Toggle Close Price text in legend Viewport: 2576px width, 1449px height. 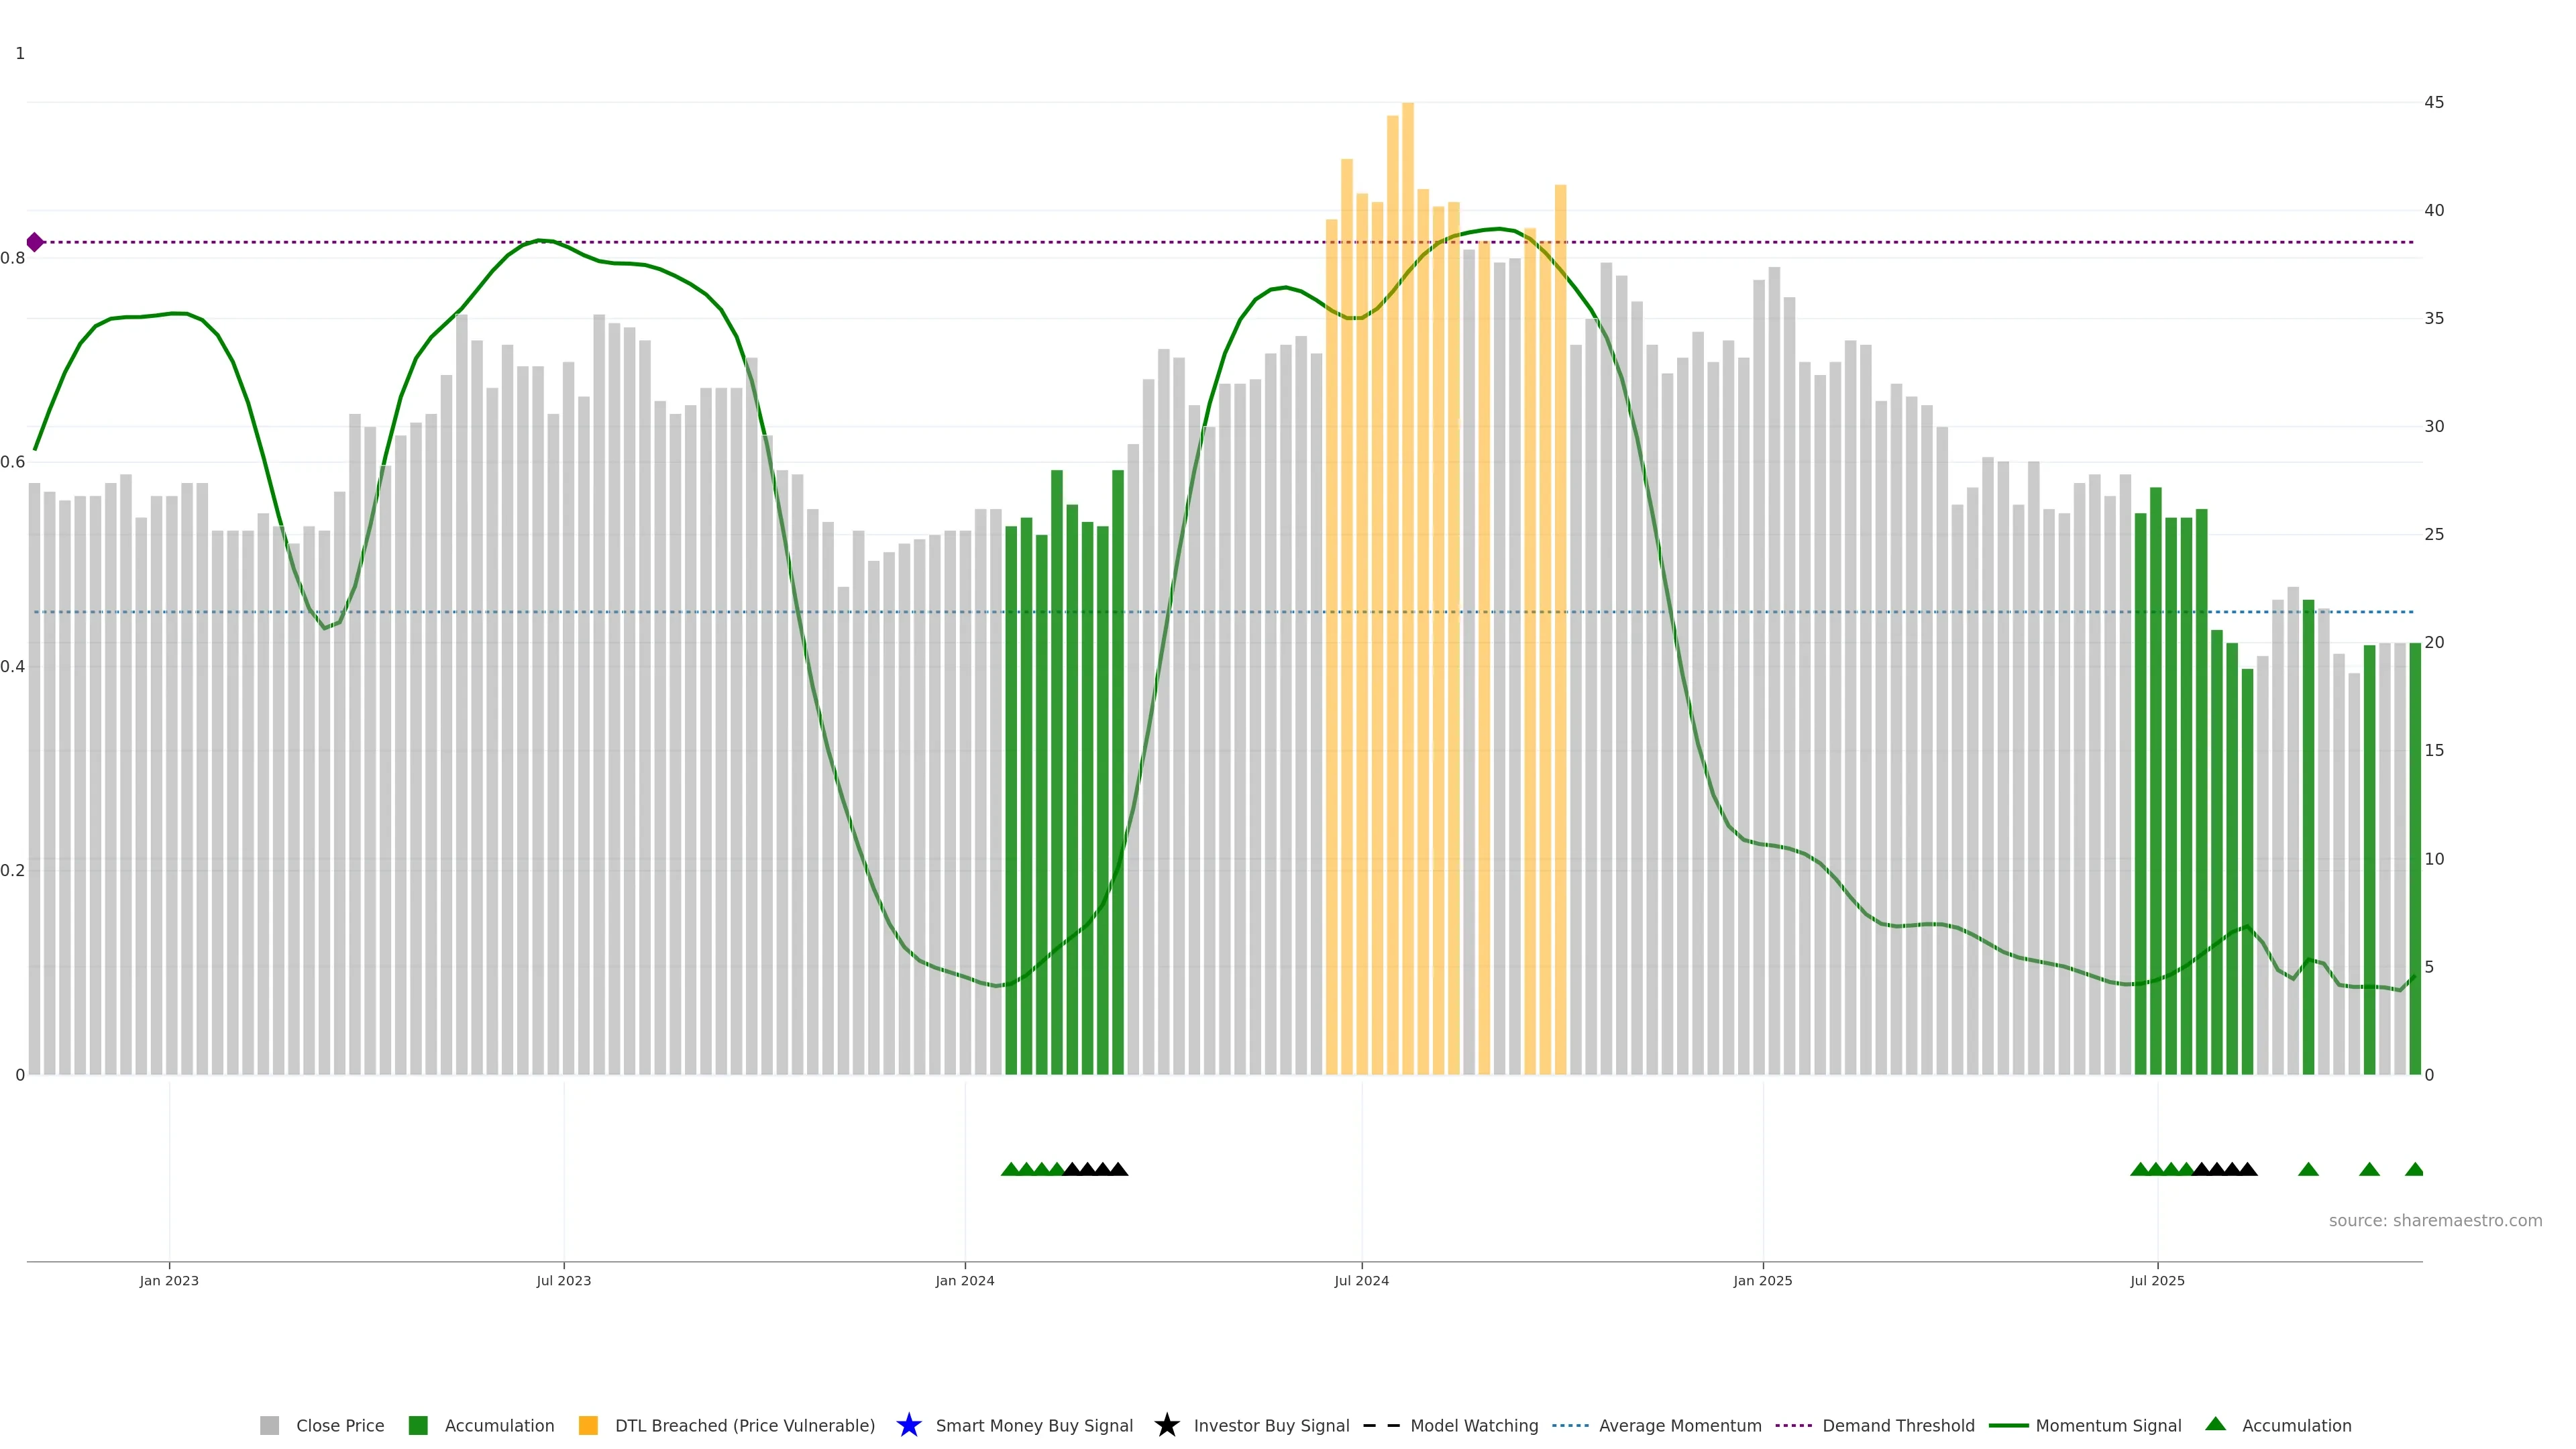340,1425
